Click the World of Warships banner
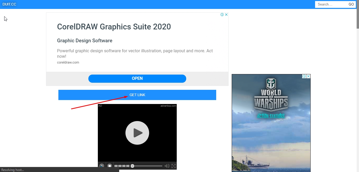This screenshot has width=359, height=172. coord(271,123)
